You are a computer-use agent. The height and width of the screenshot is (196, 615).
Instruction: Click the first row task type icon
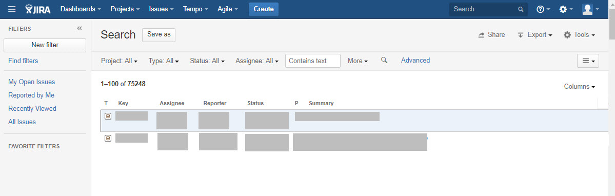108,116
